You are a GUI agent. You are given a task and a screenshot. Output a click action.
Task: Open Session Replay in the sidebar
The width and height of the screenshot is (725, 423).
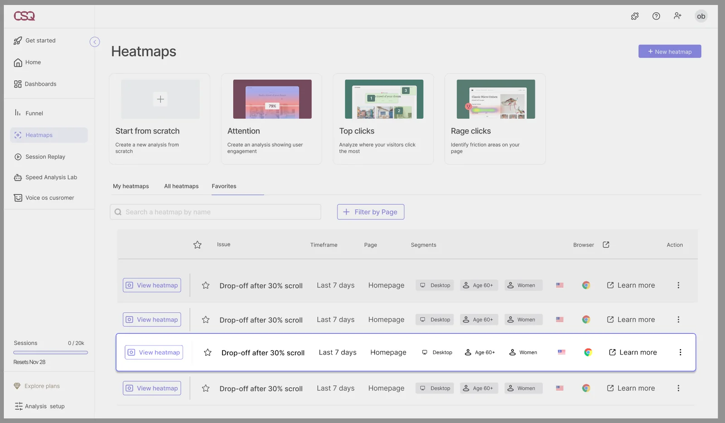pyautogui.click(x=39, y=157)
